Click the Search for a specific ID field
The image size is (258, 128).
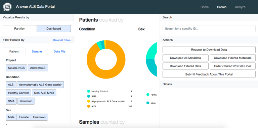(209, 29)
